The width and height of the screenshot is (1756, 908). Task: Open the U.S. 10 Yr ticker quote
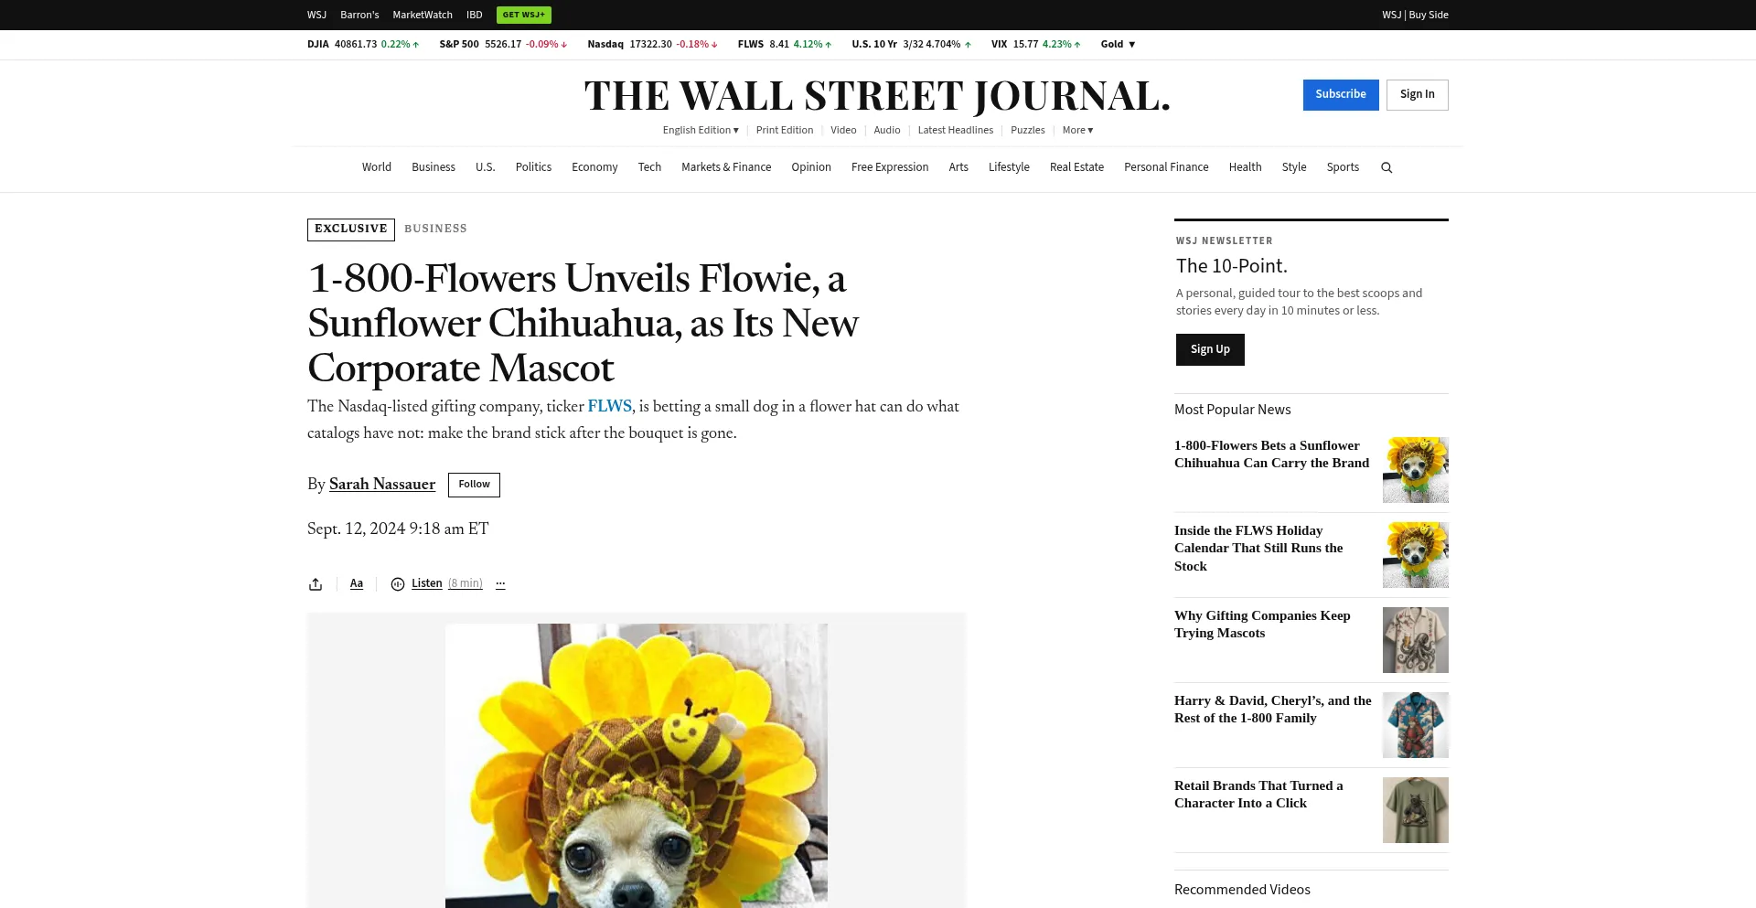tap(912, 44)
